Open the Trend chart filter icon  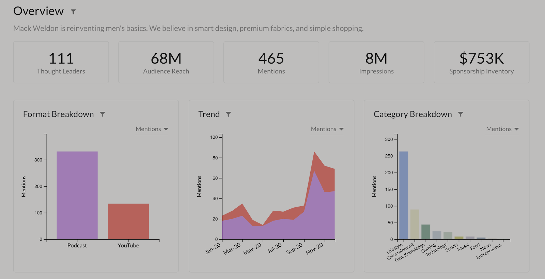[229, 115]
